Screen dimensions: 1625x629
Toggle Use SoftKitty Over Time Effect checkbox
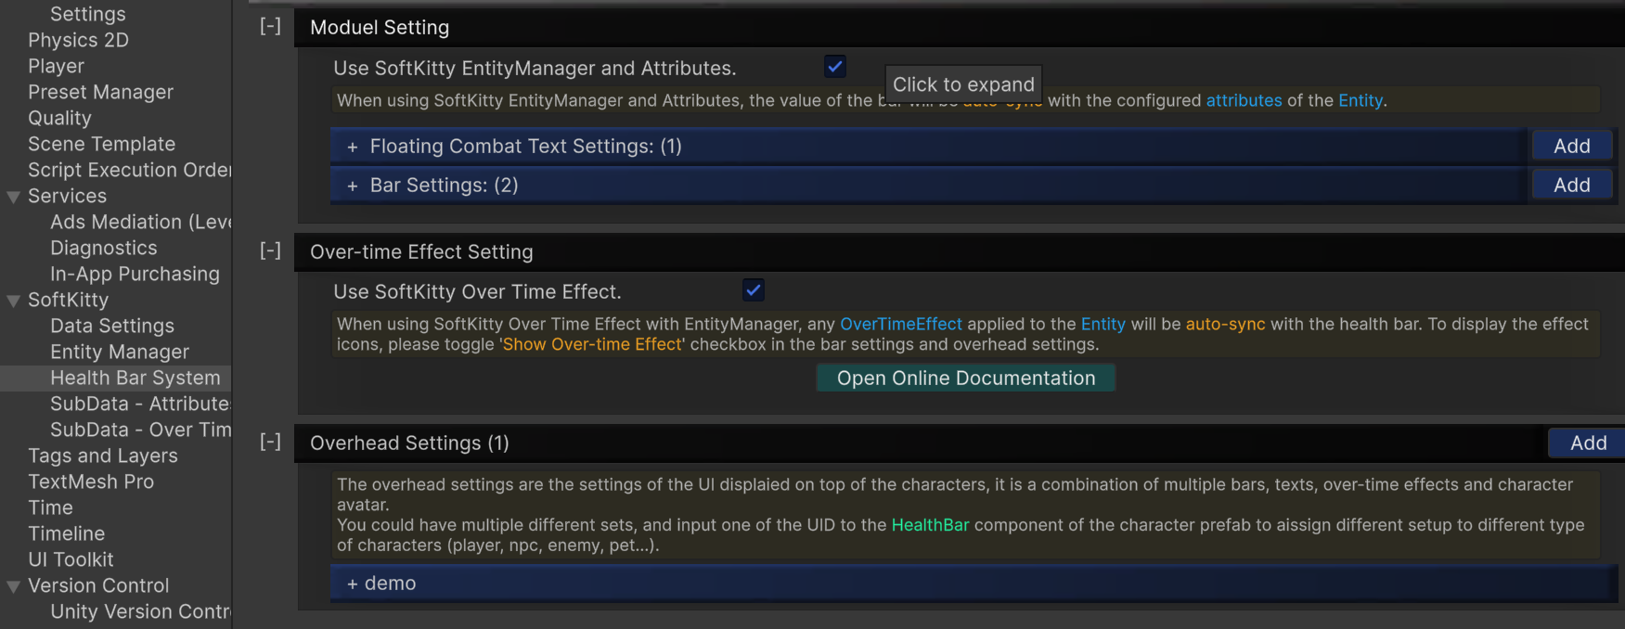[754, 290]
